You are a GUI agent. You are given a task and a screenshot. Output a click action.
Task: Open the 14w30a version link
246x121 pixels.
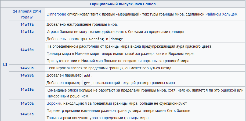[27, 103]
